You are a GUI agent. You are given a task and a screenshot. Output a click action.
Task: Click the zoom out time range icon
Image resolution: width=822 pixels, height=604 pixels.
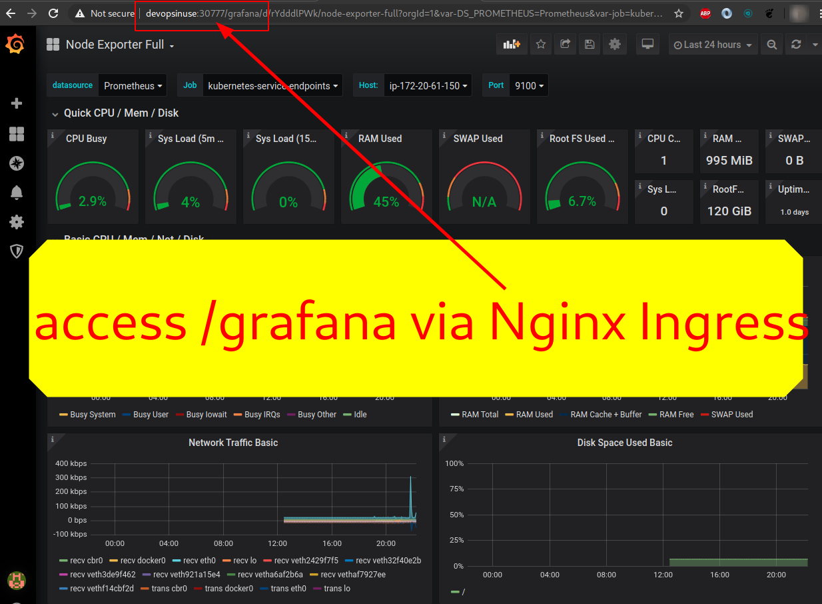coord(771,45)
